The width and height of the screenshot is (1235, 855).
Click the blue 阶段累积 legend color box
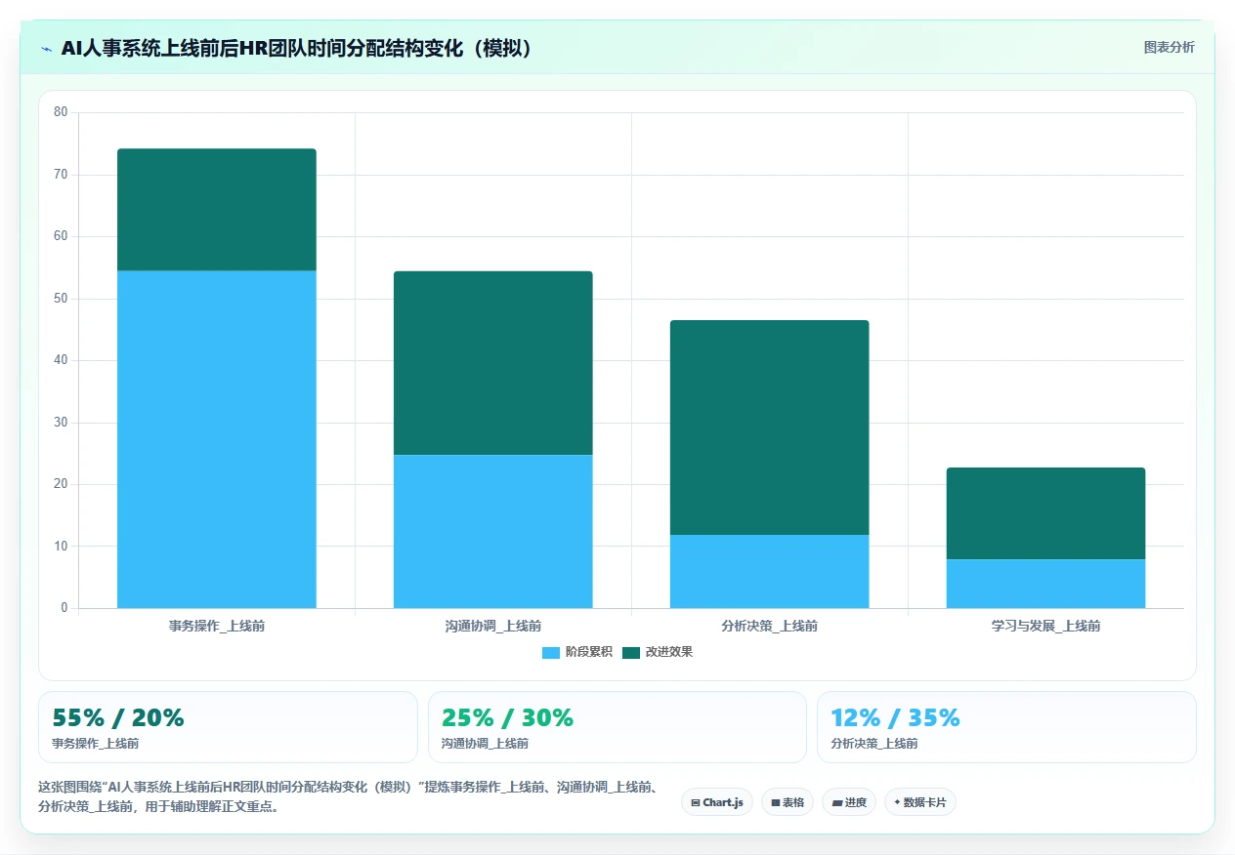click(551, 652)
